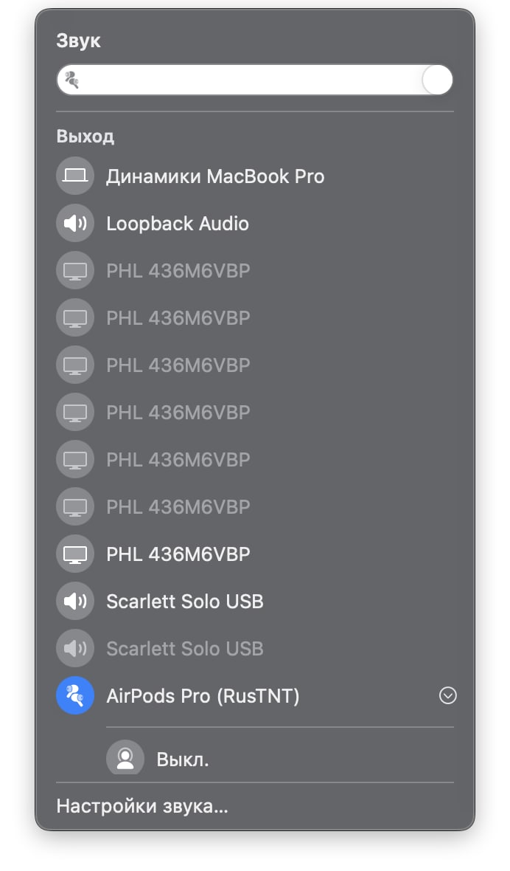Select the MacBook Pro speakers laptop icon
This screenshot has height=871, width=510.
[x=75, y=176]
